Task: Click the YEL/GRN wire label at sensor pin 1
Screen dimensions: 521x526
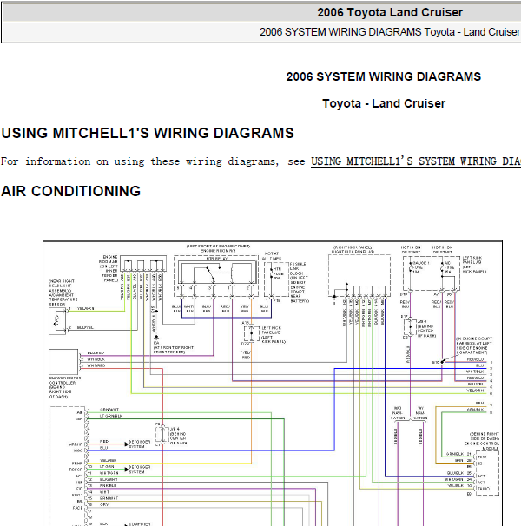Action: (x=86, y=308)
